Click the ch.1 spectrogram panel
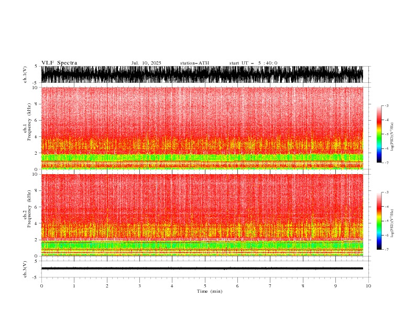 (x=202, y=128)
